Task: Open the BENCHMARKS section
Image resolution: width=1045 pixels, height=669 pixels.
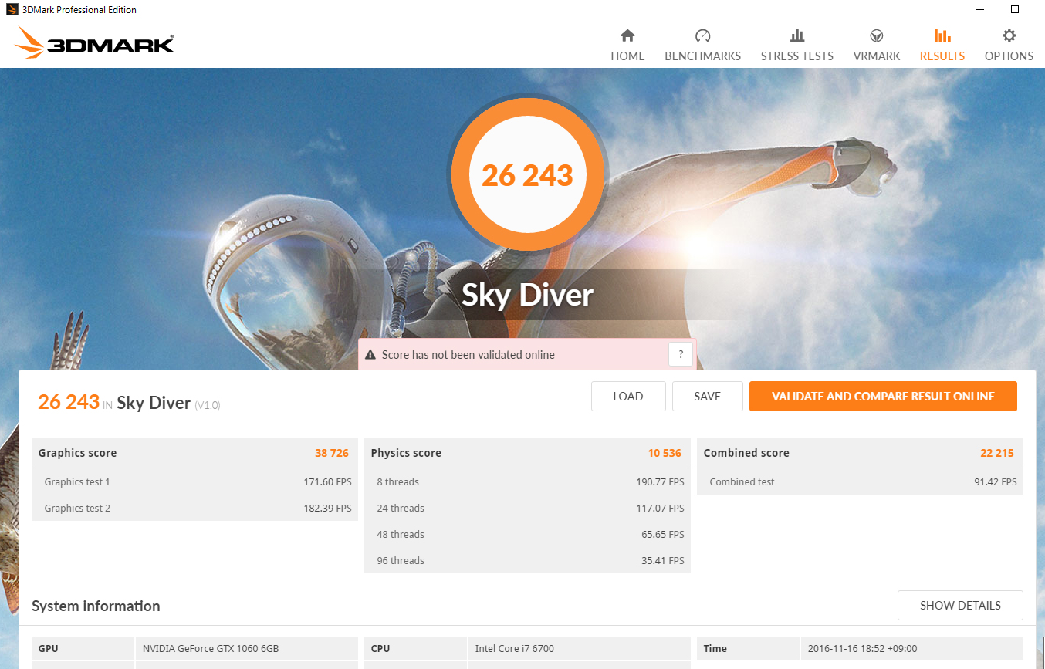Action: 702,46
